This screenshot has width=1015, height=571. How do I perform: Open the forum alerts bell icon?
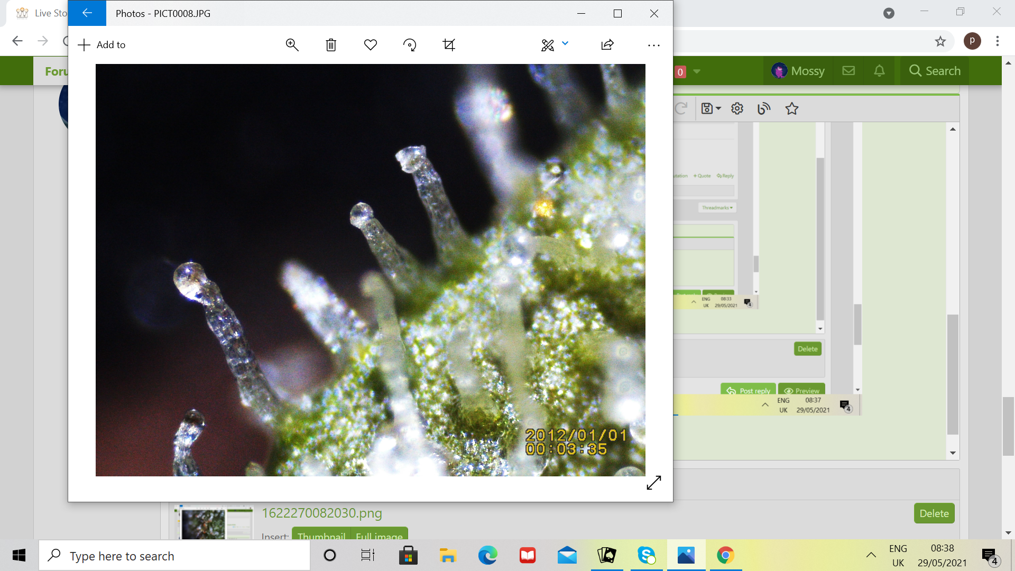point(879,71)
